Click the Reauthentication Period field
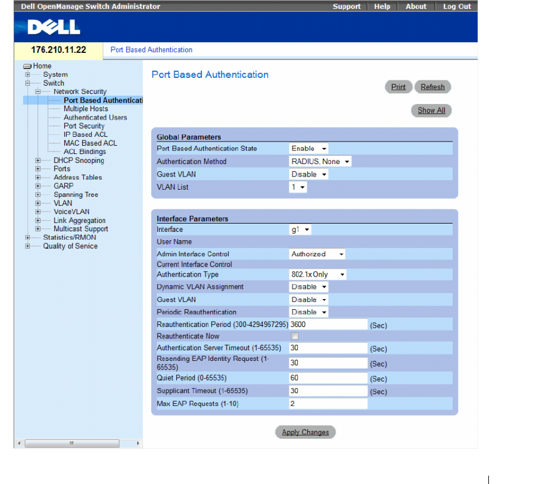This screenshot has height=484, width=536. (x=328, y=325)
